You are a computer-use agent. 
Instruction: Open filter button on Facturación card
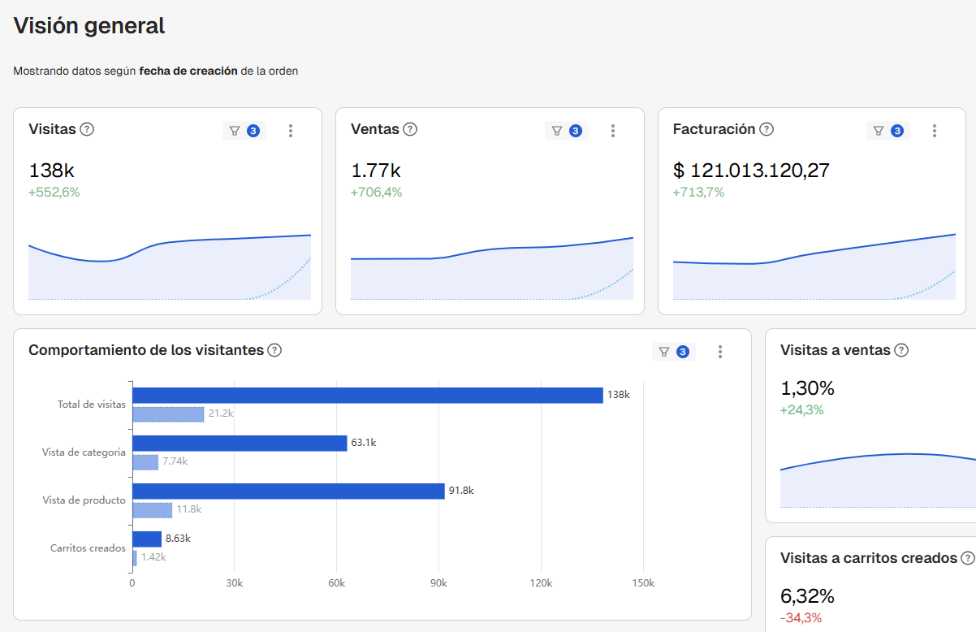point(888,131)
